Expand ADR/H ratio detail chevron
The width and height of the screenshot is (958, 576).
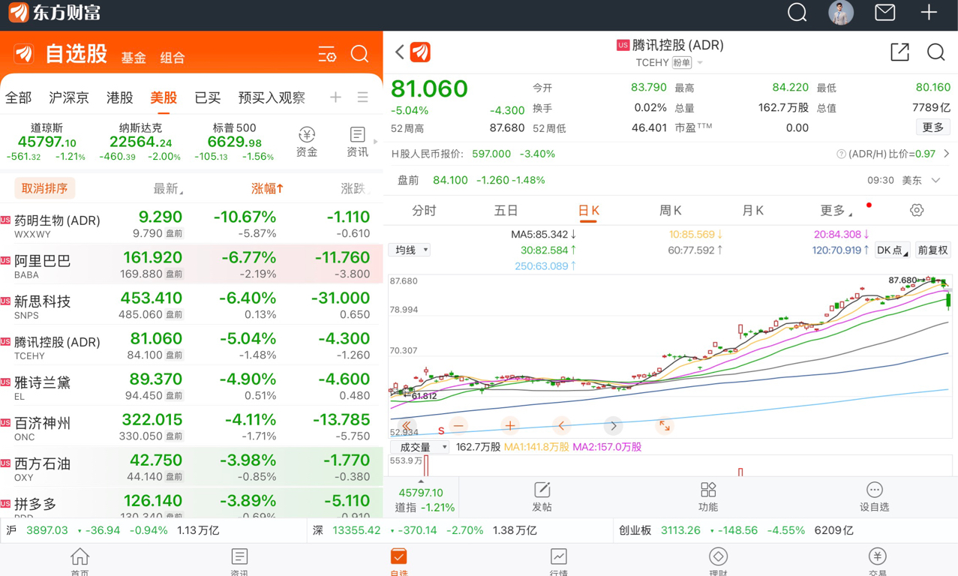pos(947,154)
